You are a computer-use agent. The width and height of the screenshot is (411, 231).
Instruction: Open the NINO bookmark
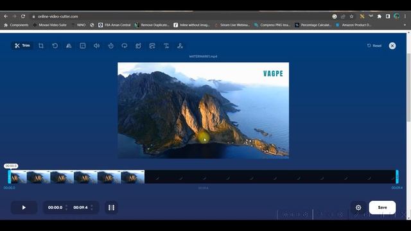(x=78, y=25)
